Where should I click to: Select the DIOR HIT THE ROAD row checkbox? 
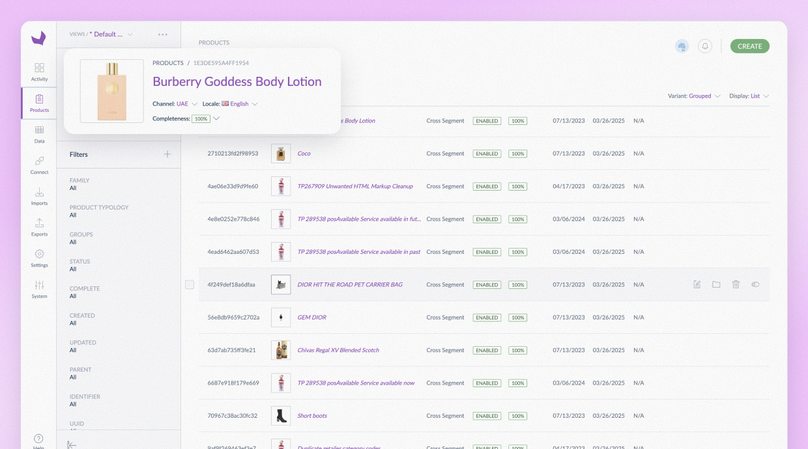190,284
